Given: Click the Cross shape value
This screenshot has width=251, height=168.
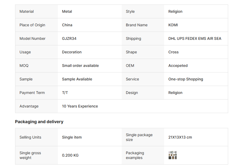Looking at the screenshot, I should (173, 52).
